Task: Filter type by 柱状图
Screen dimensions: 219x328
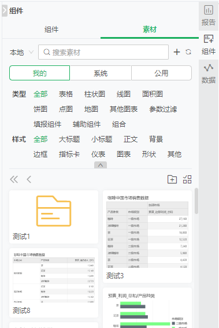Action: (x=95, y=94)
